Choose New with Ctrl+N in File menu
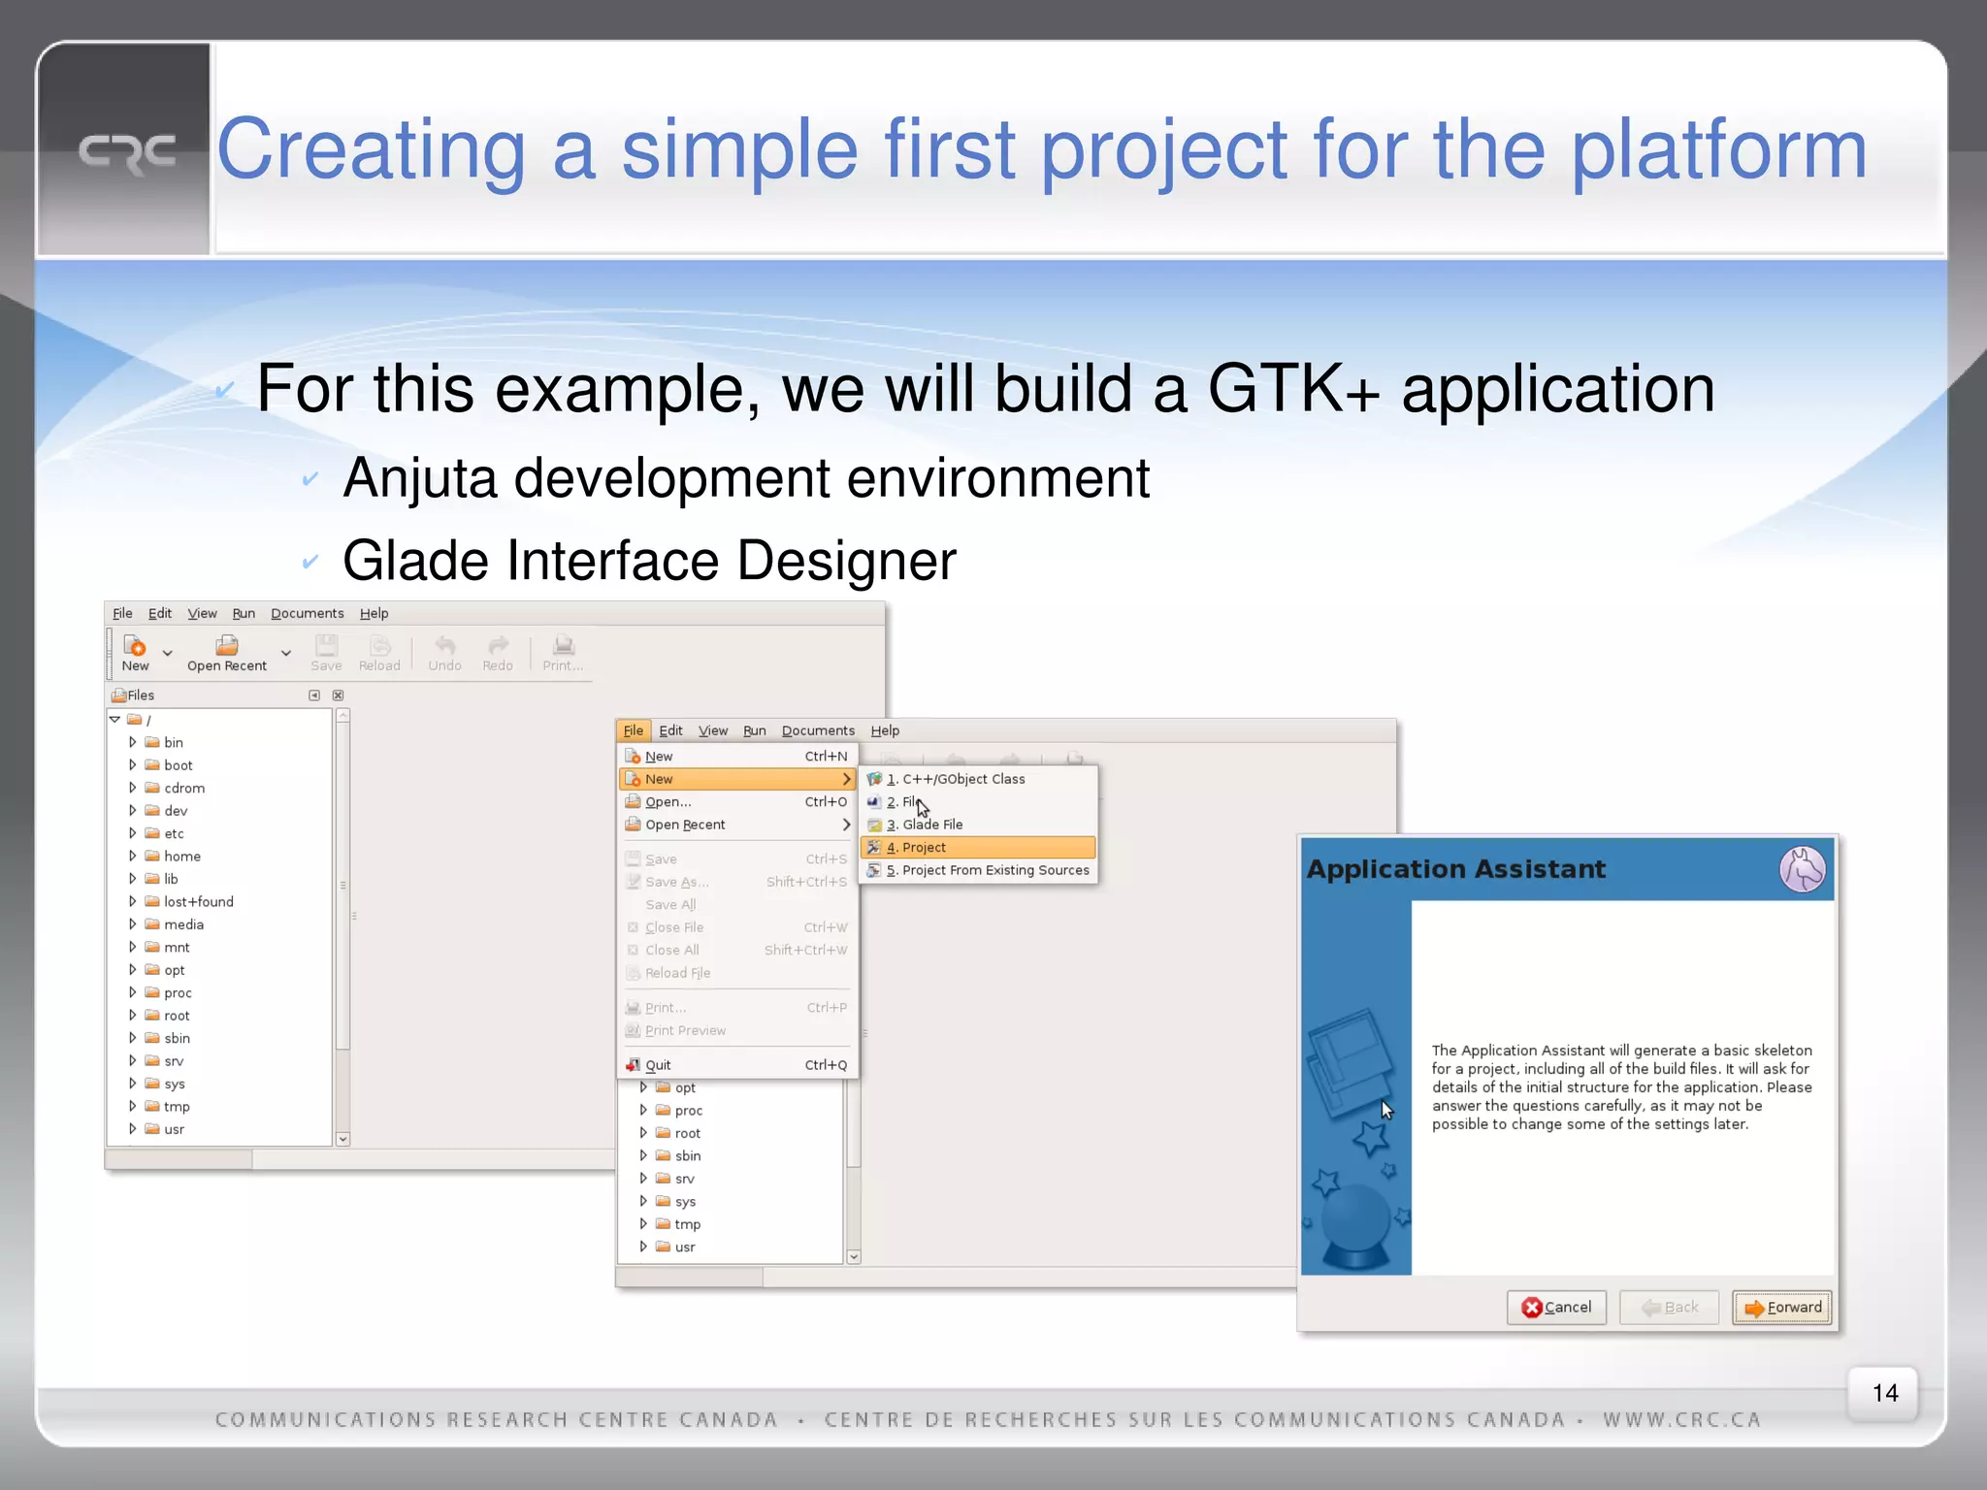The height and width of the screenshot is (1490, 1987). (737, 756)
